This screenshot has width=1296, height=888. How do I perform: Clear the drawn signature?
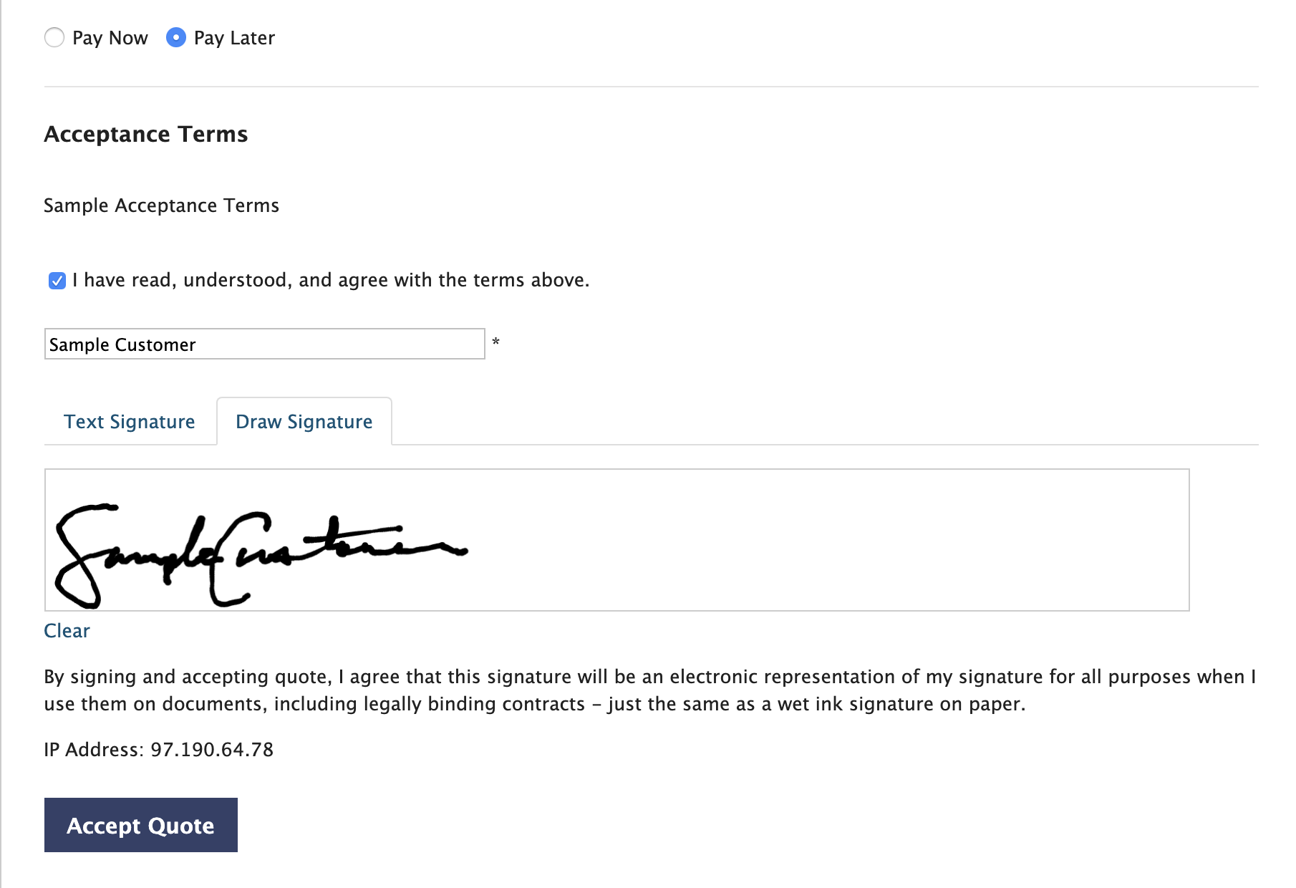67,631
